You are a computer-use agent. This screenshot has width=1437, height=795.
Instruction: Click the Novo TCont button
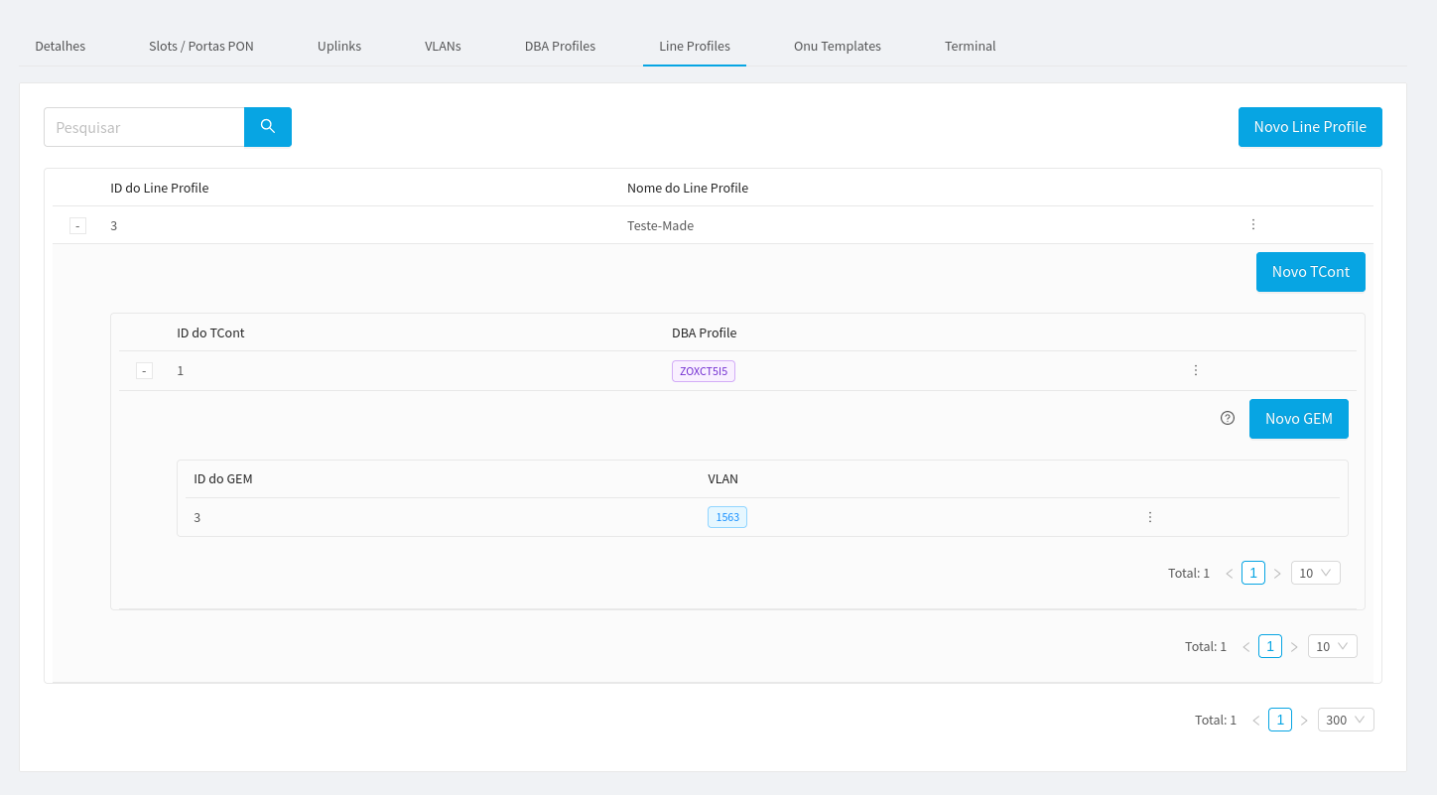click(x=1310, y=271)
